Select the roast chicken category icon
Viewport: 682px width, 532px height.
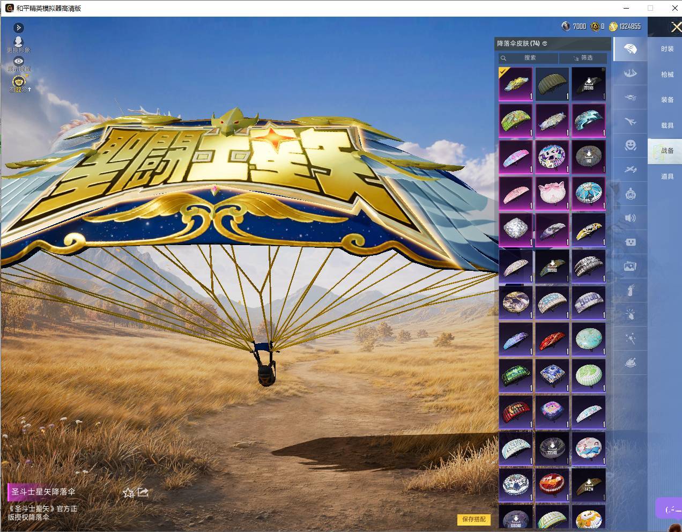(x=631, y=363)
